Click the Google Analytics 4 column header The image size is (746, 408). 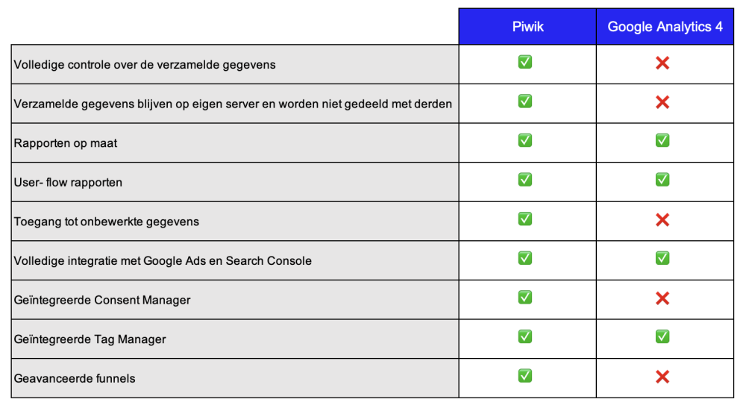tap(665, 27)
